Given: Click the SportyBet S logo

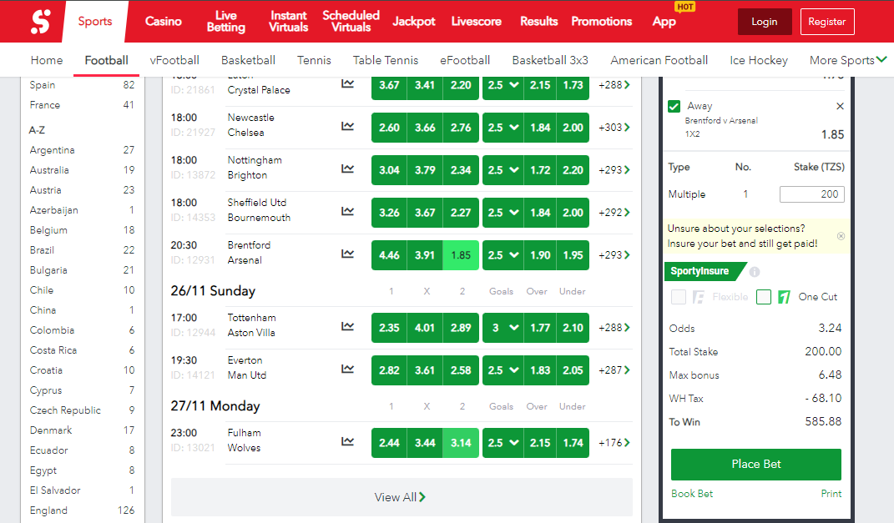Looking at the screenshot, I should 40,22.
